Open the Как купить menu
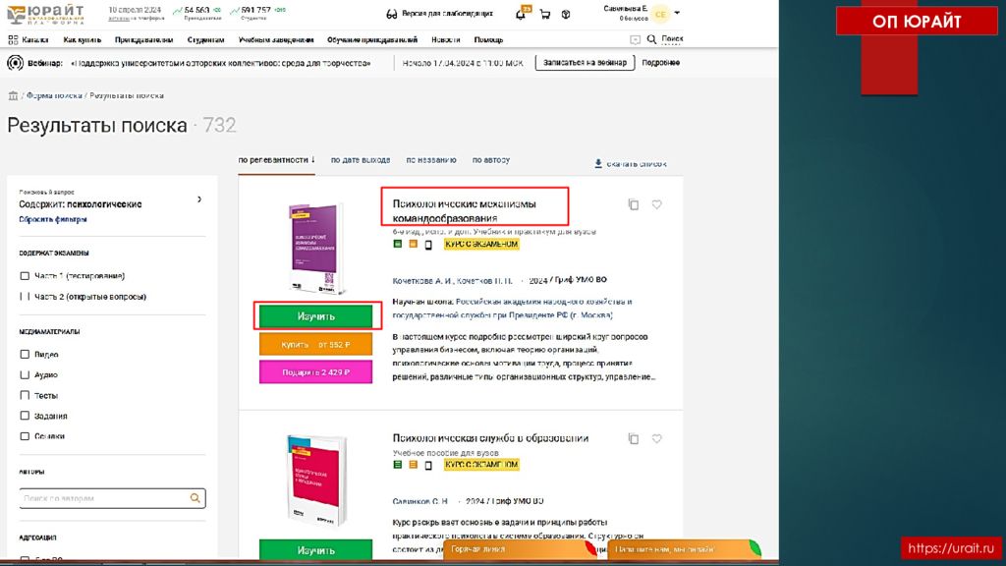The image size is (1006, 566). pyautogui.click(x=83, y=39)
